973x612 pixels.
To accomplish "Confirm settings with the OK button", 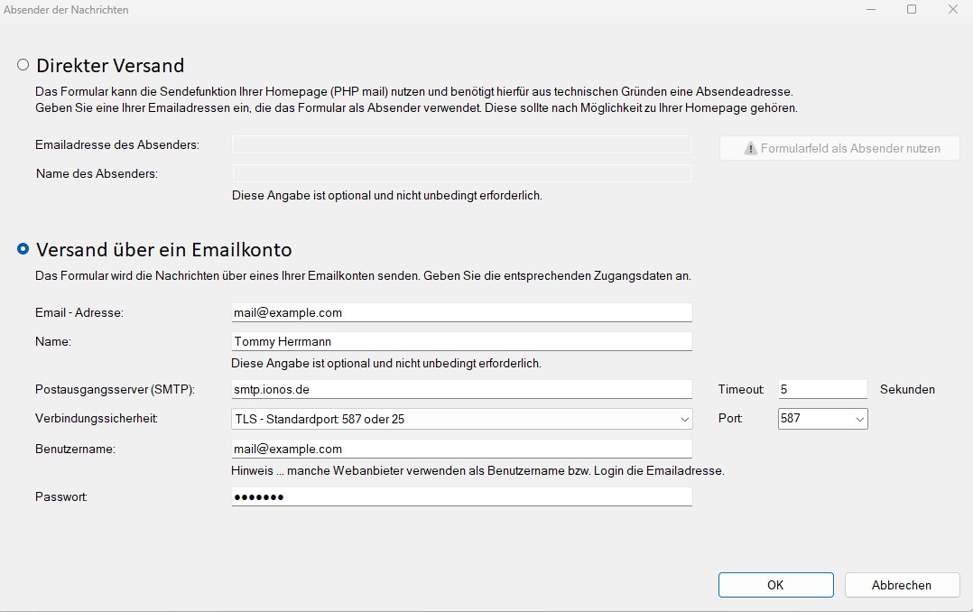I will pyautogui.click(x=775, y=585).
